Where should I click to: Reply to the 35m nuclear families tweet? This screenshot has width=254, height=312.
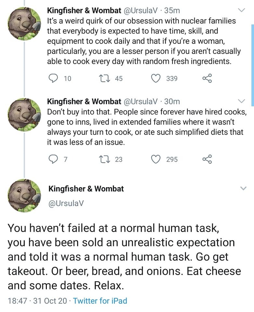(53, 78)
